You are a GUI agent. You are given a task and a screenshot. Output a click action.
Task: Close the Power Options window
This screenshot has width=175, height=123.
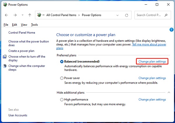point(168,4)
